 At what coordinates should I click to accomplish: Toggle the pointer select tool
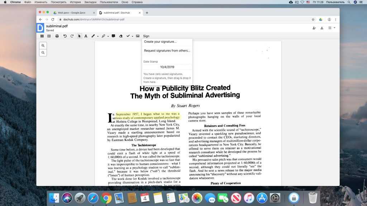point(80,36)
